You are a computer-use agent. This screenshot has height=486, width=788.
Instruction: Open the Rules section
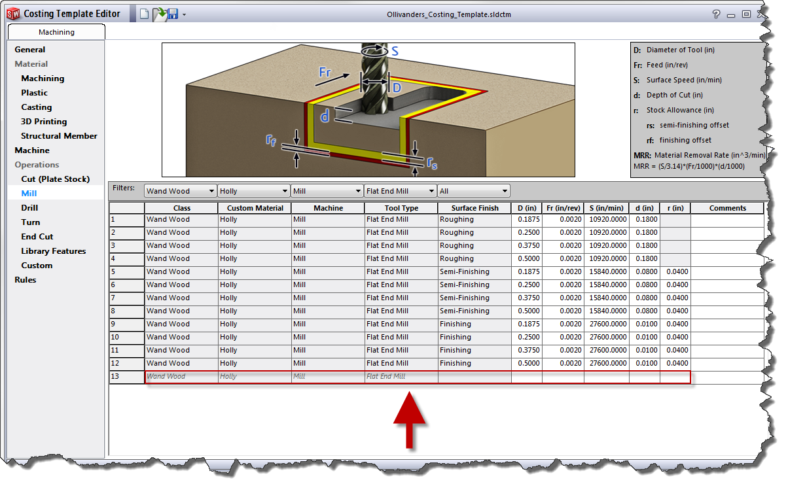coord(26,280)
